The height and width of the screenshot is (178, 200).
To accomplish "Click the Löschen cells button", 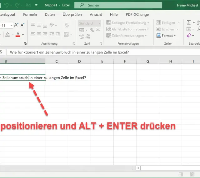I will [x=165, y=29].
